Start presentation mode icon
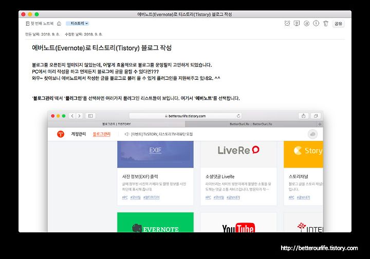 (297, 23)
